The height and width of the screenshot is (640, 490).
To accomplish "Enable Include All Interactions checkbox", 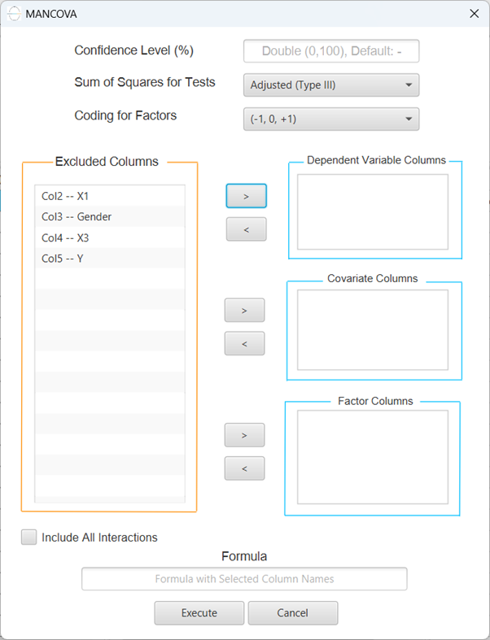I will point(29,538).
